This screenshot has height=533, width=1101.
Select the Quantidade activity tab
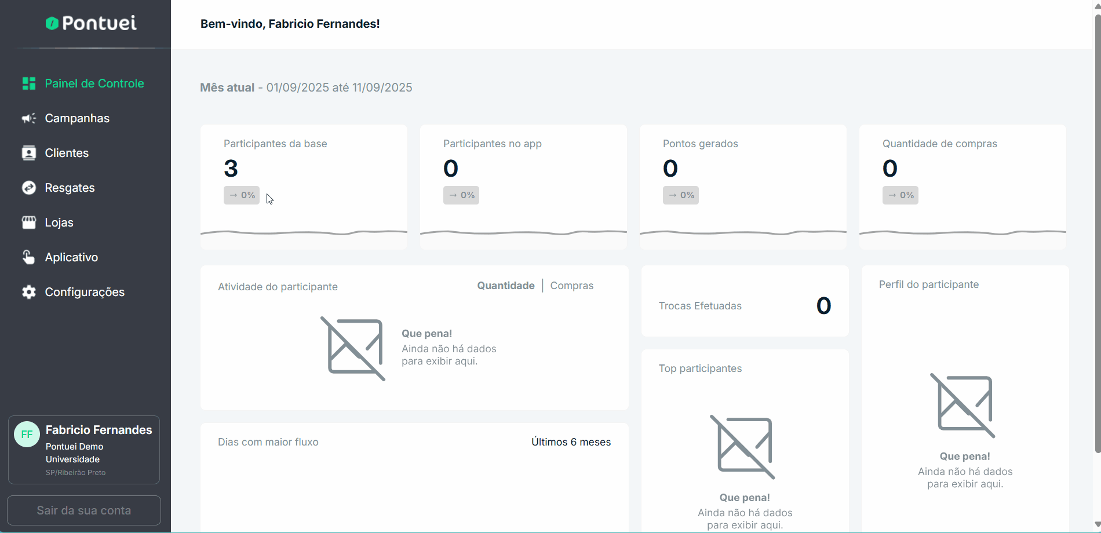pos(505,286)
